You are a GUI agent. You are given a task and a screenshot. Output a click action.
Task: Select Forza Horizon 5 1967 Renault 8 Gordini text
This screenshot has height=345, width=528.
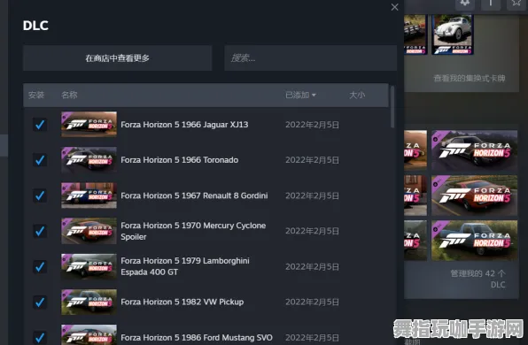coord(194,195)
